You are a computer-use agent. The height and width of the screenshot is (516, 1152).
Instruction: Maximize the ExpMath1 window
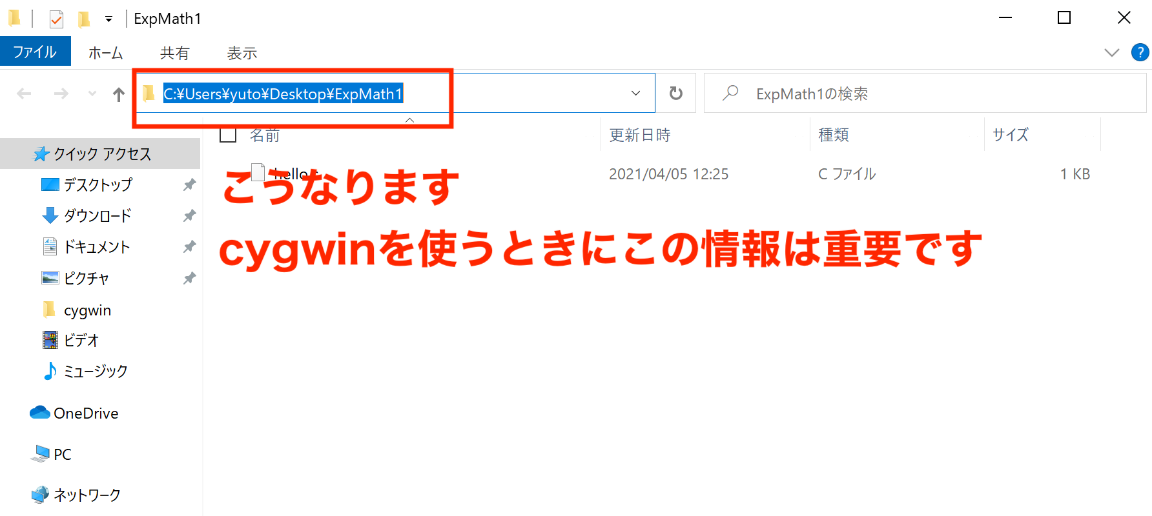1064,18
